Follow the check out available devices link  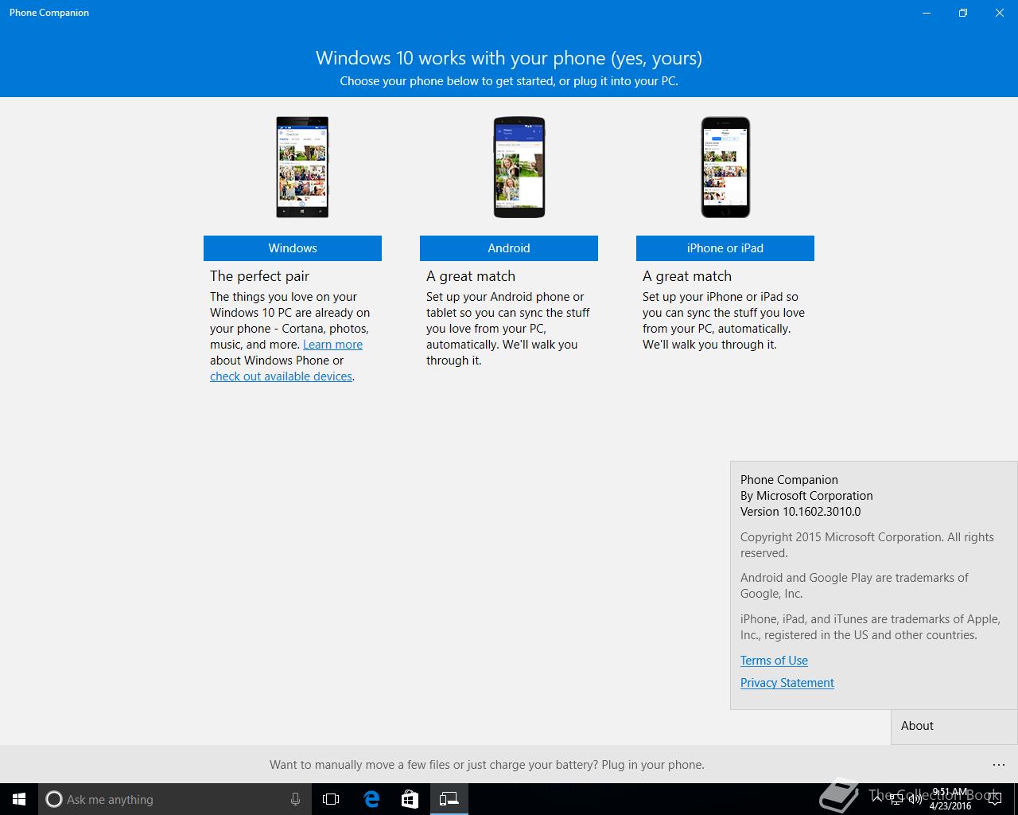pos(281,376)
